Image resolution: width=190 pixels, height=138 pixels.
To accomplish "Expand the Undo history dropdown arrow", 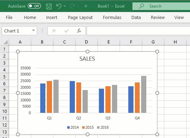I will (x=65, y=6).
